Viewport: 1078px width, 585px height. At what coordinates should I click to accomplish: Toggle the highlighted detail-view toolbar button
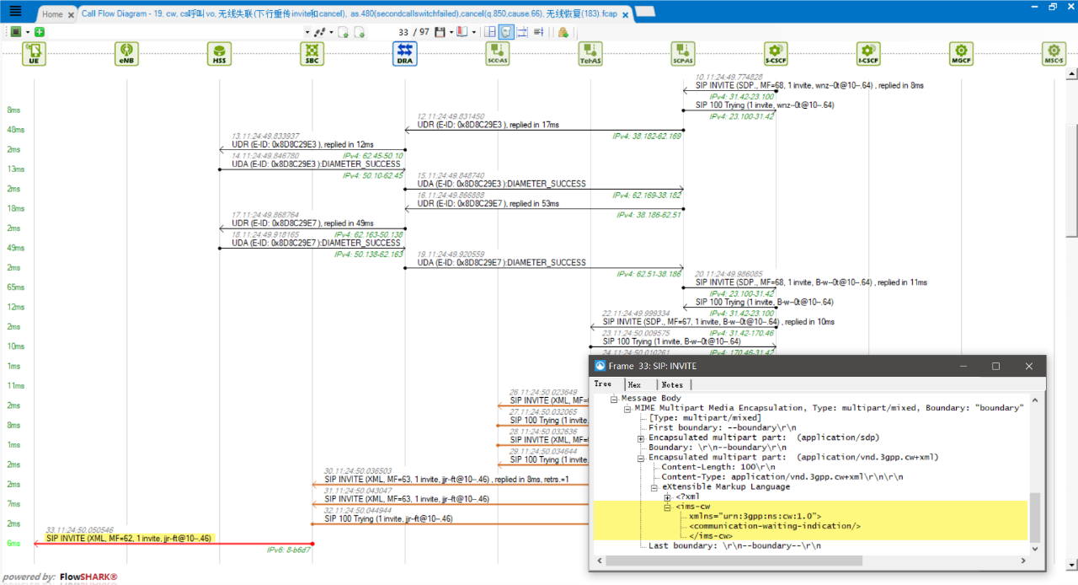click(x=506, y=32)
